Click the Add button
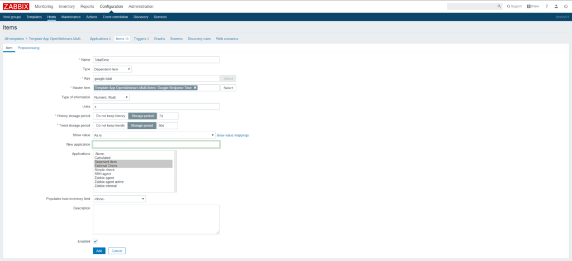572x261 pixels. (99, 251)
